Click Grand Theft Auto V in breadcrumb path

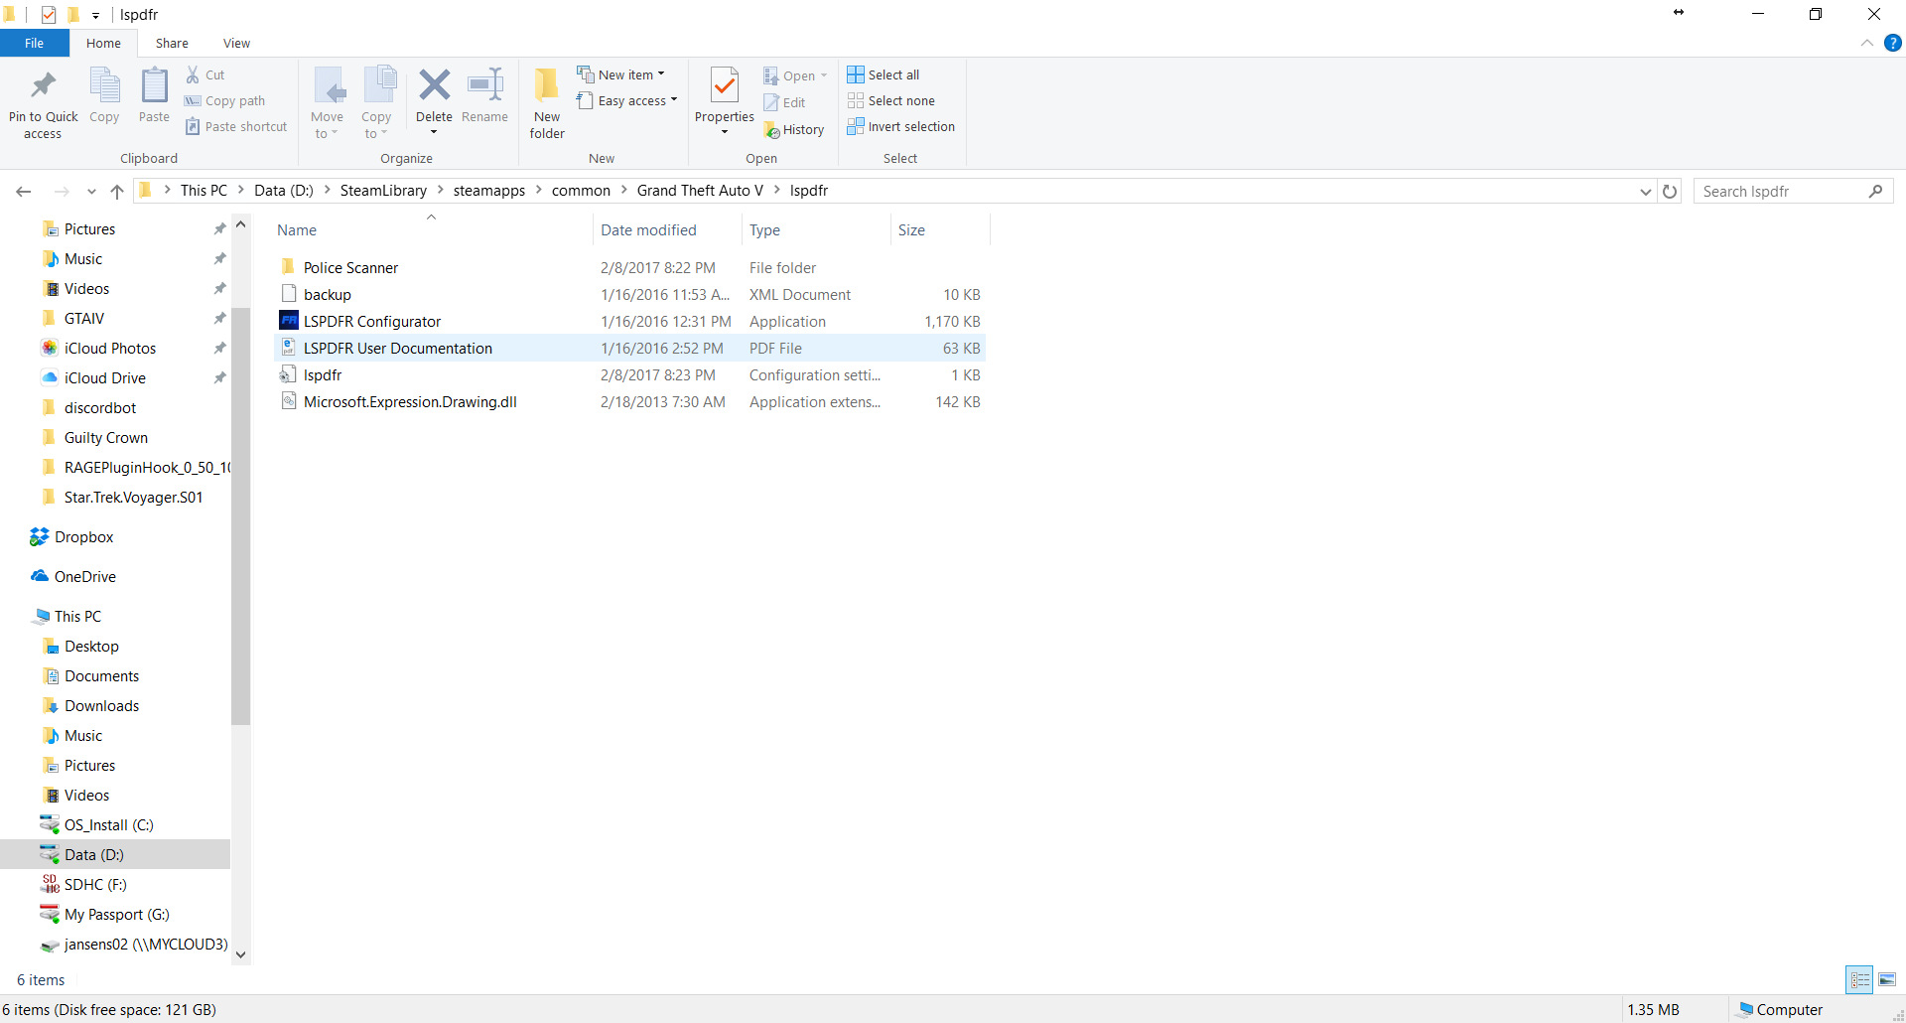click(x=700, y=191)
